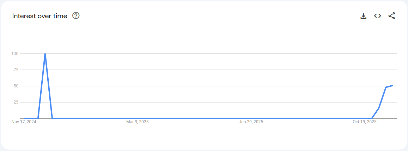Click the "Mar 9, 2025" axis label
Screen dimensions: 408x151
(138, 122)
